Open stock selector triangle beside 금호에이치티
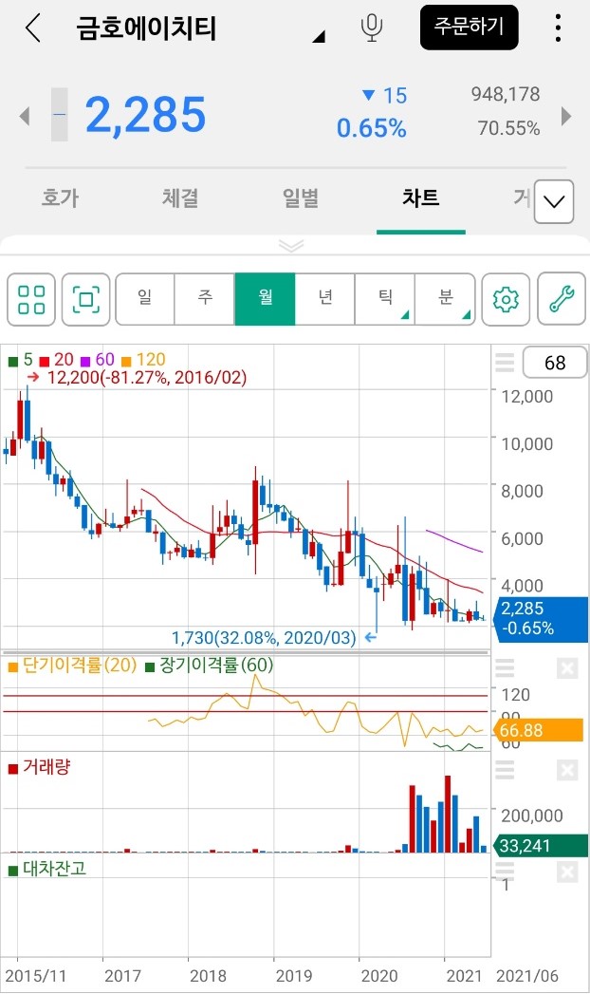The height and width of the screenshot is (994, 590). pos(319,37)
